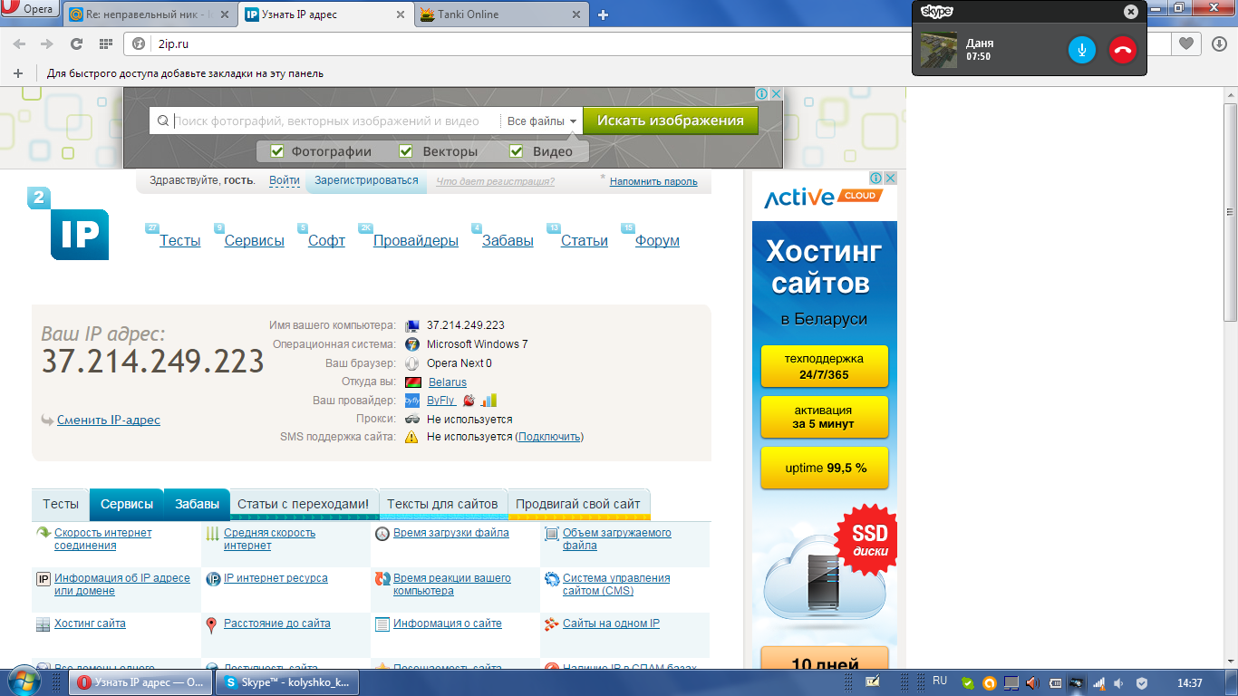Open the Сервисы navigation menu

(255, 240)
